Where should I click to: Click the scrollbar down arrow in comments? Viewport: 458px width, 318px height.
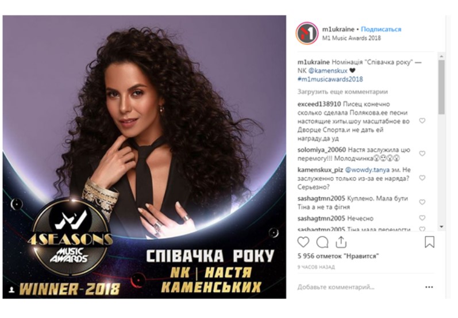point(441,227)
